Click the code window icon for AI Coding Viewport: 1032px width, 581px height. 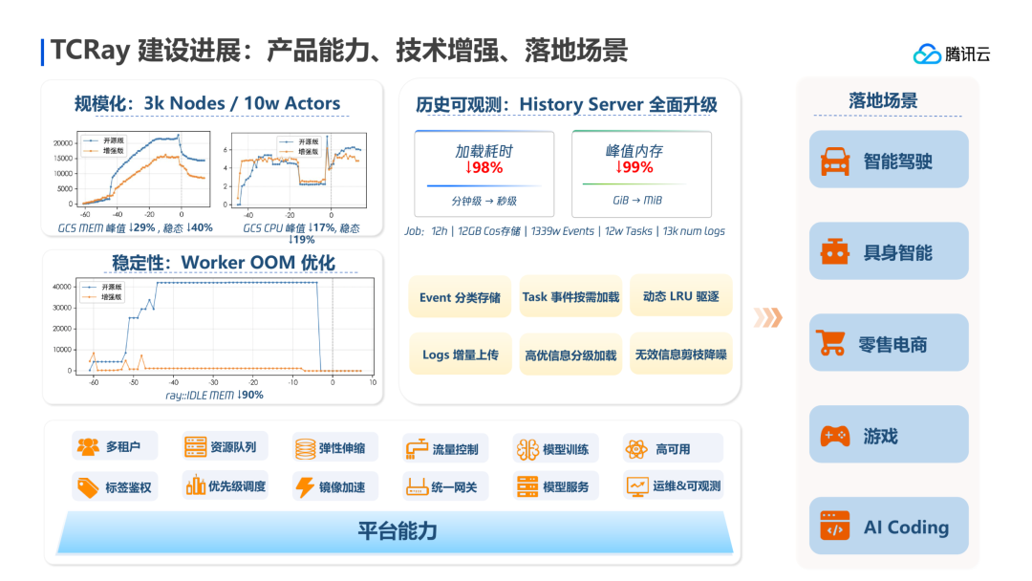(834, 527)
